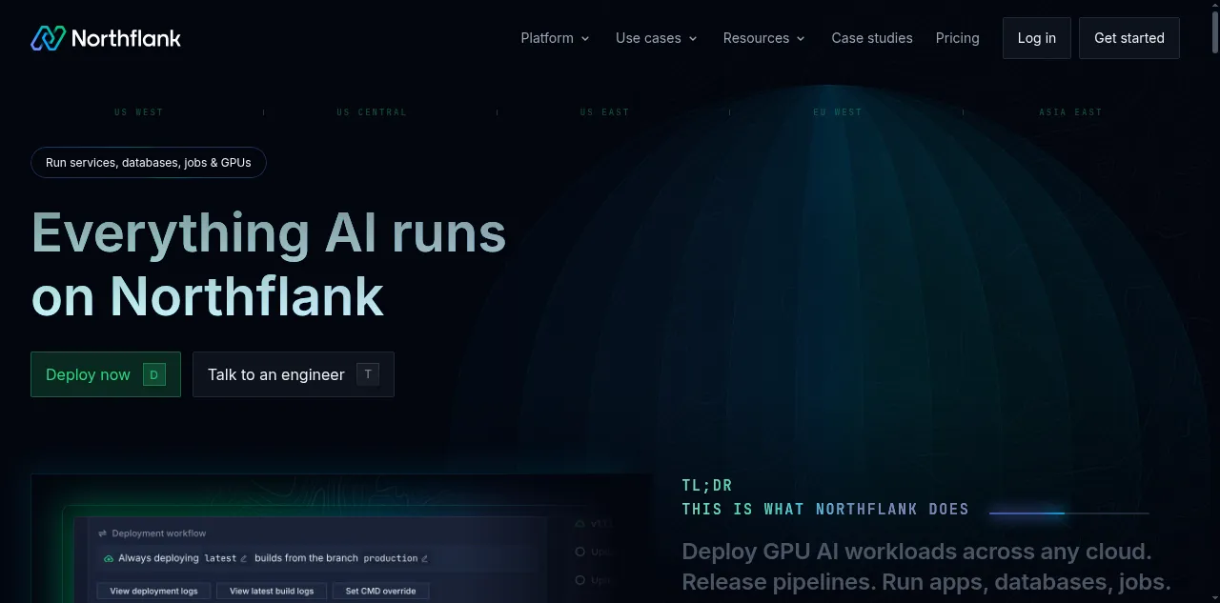Click the T shortcut key badge
The width and height of the screenshot is (1220, 603).
click(x=368, y=374)
